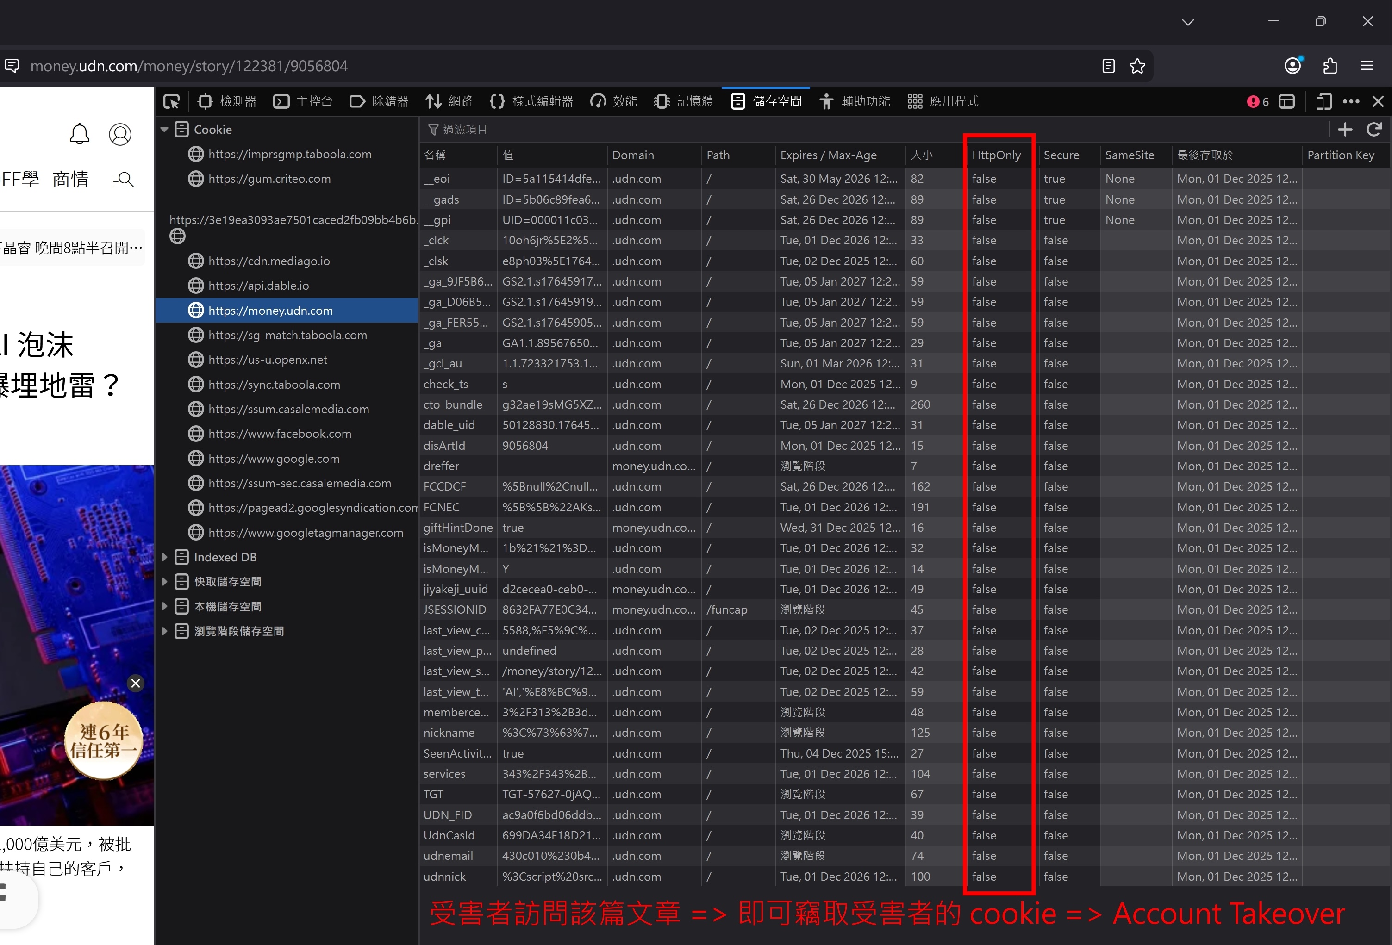Select the TGT cookie row
Image resolution: width=1392 pixels, height=945 pixels.
click(905, 795)
